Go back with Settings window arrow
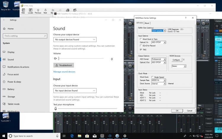 pyautogui.click(x=4, y=20)
